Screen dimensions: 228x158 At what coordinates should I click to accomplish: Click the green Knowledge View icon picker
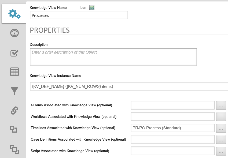point(92,8)
